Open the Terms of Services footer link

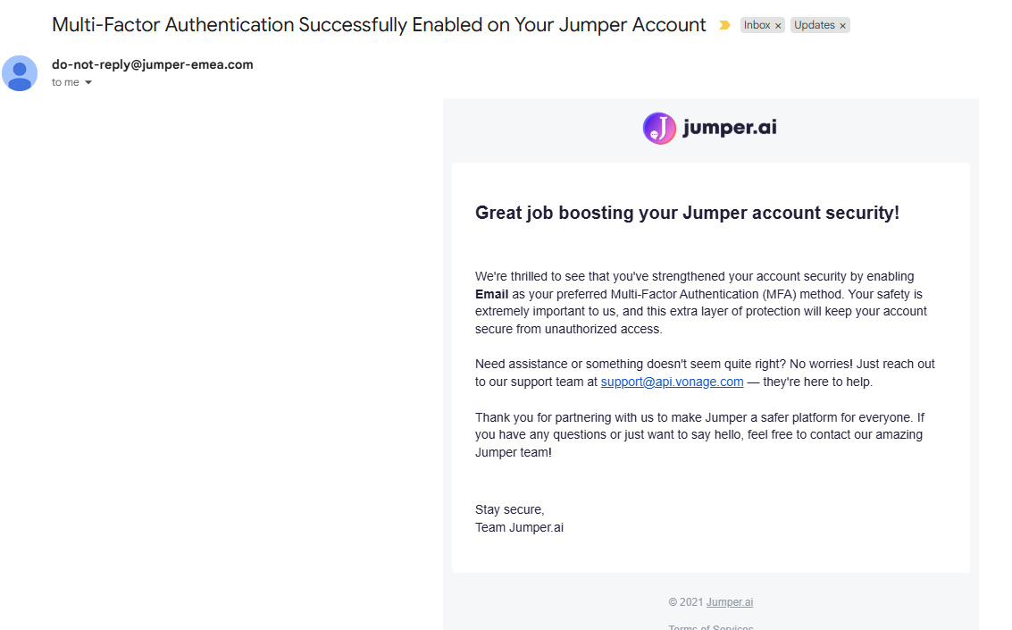[x=711, y=626]
